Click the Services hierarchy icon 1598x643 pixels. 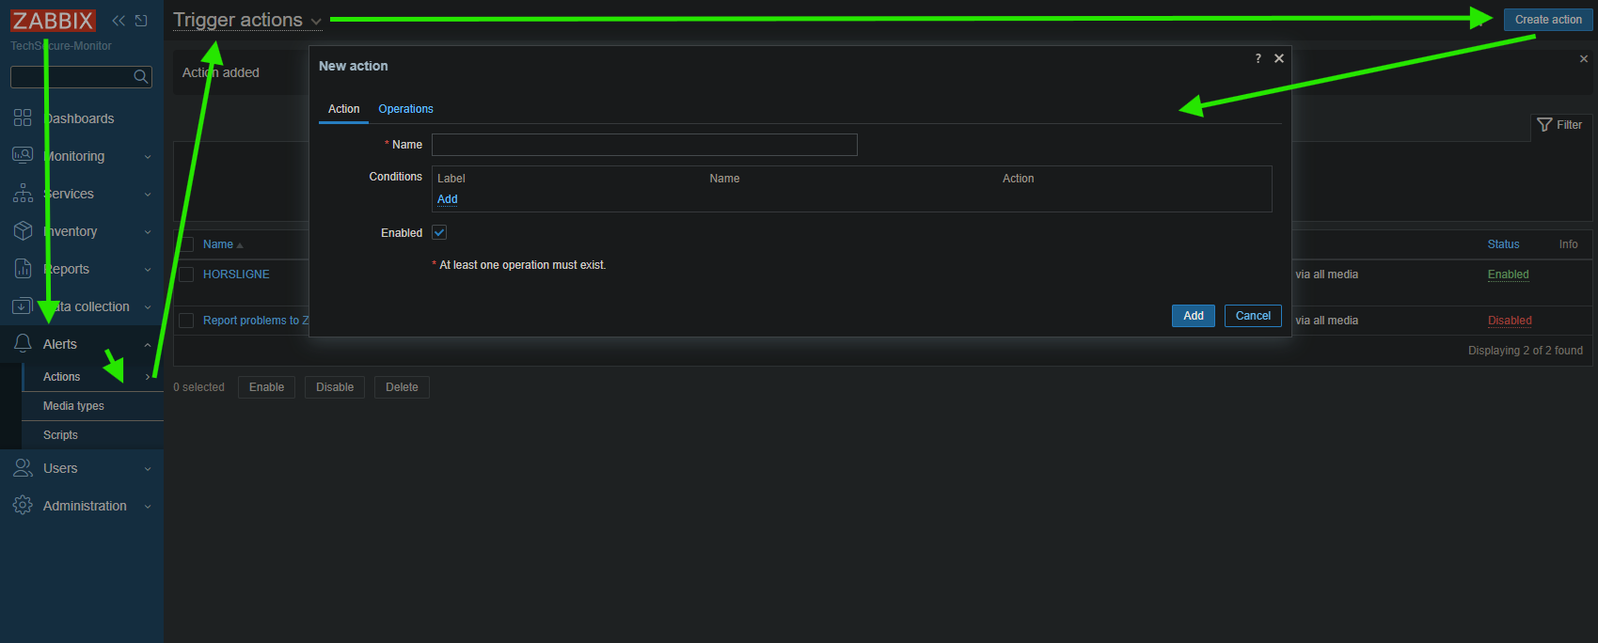tap(23, 194)
